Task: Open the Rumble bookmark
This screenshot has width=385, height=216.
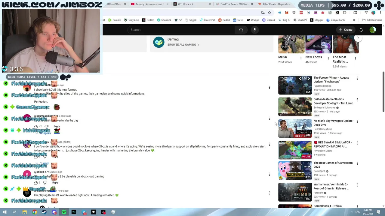Action: pyautogui.click(x=115, y=20)
